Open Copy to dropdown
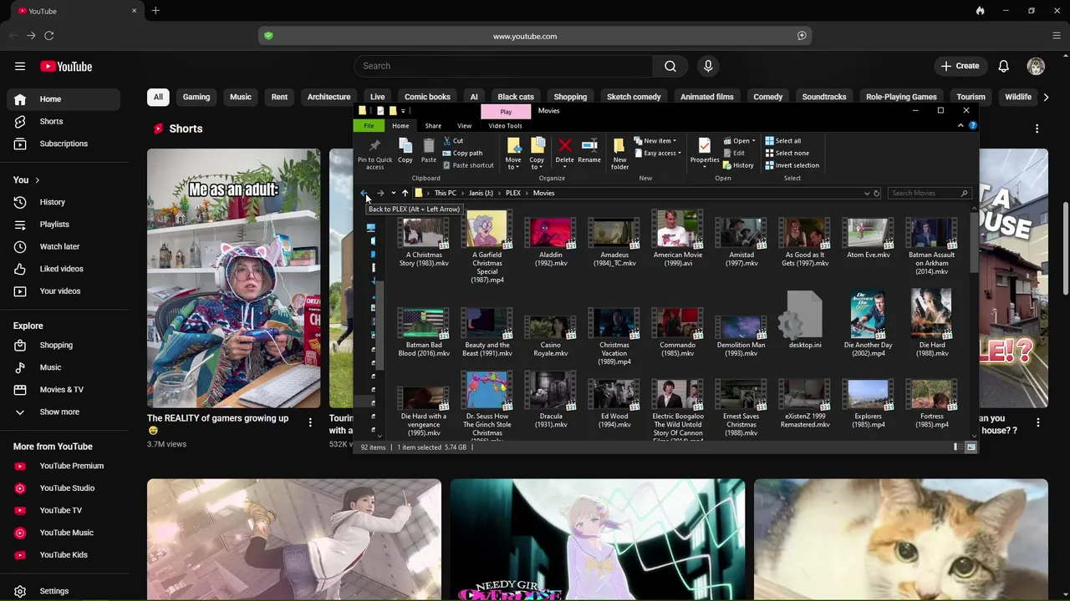 tap(537, 154)
